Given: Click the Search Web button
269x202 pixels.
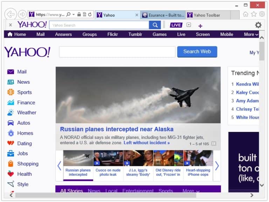Looking at the screenshot, I should 197,52.
